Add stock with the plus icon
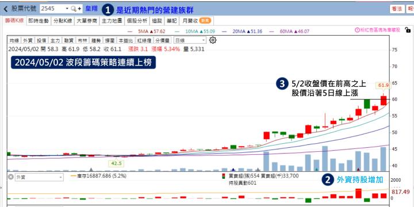The height and width of the screenshot is (207, 414). coord(79,9)
